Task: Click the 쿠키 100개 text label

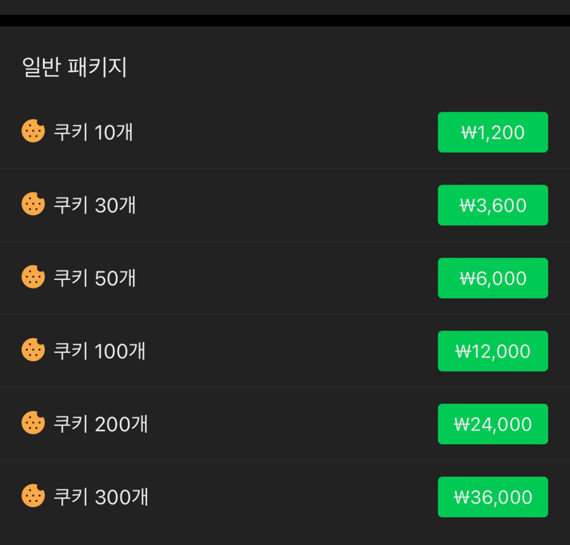Action: click(x=100, y=351)
